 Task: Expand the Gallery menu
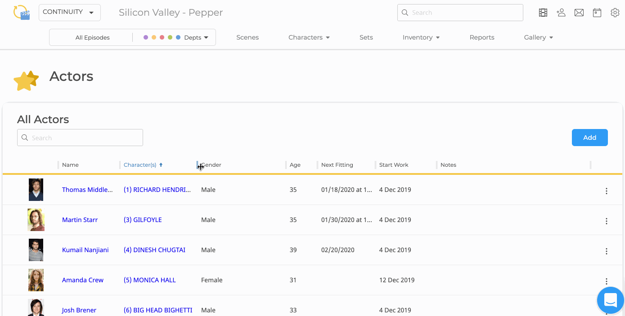click(539, 37)
